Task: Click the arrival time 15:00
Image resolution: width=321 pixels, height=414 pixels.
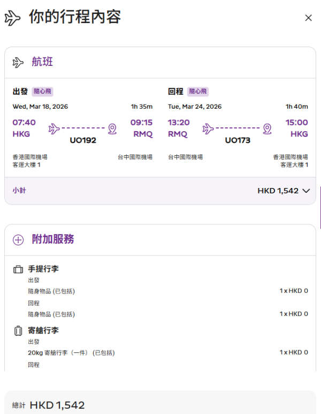Action: tap(297, 123)
